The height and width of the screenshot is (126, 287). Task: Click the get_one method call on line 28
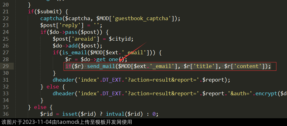[109, 59]
